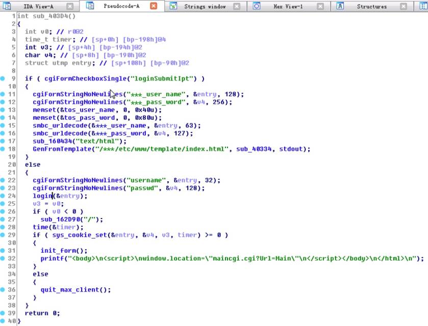Click 'int v0' declaration on line 3
The image size is (428, 326).
(38, 32)
